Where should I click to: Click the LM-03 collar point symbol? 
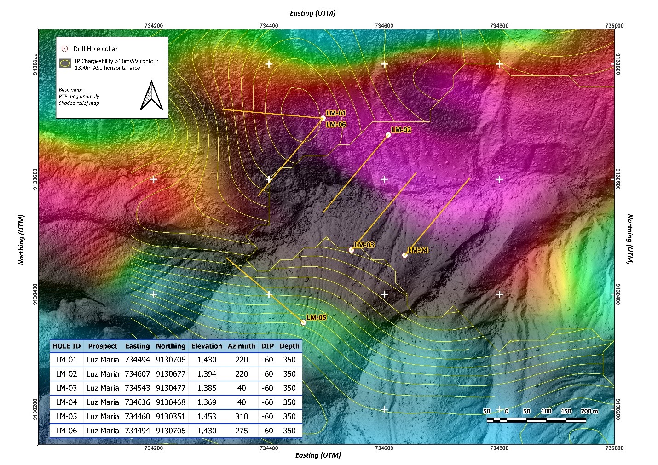352,249
